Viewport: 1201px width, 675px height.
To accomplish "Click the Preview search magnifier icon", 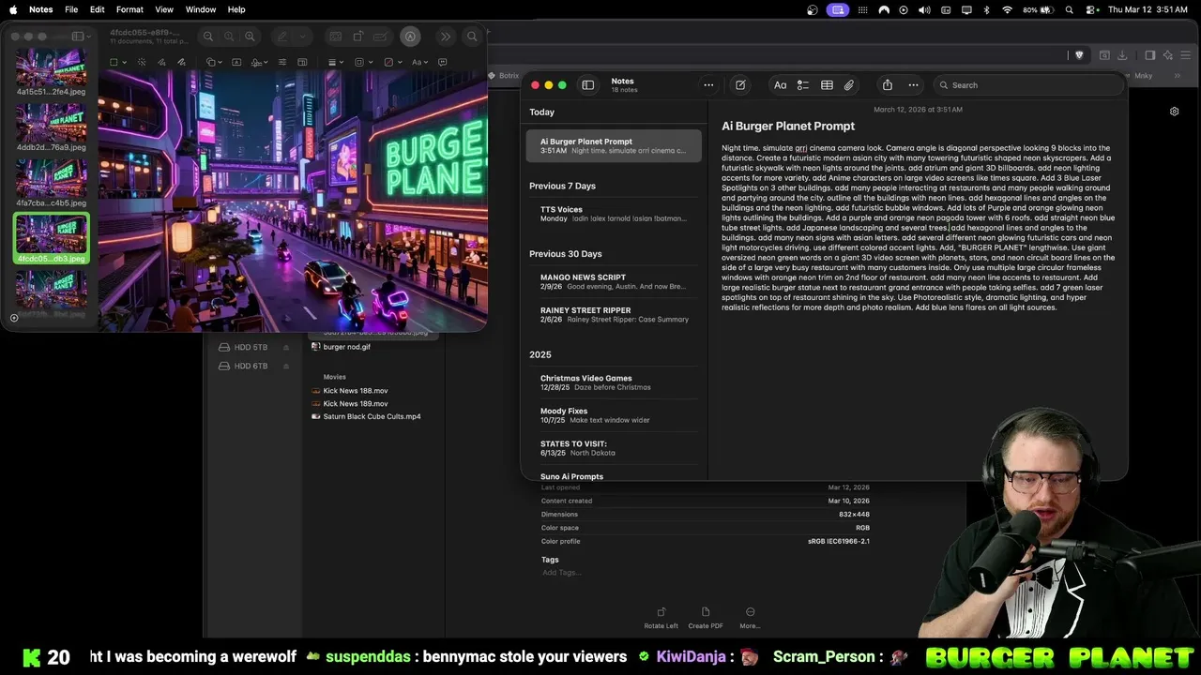I will coord(472,37).
